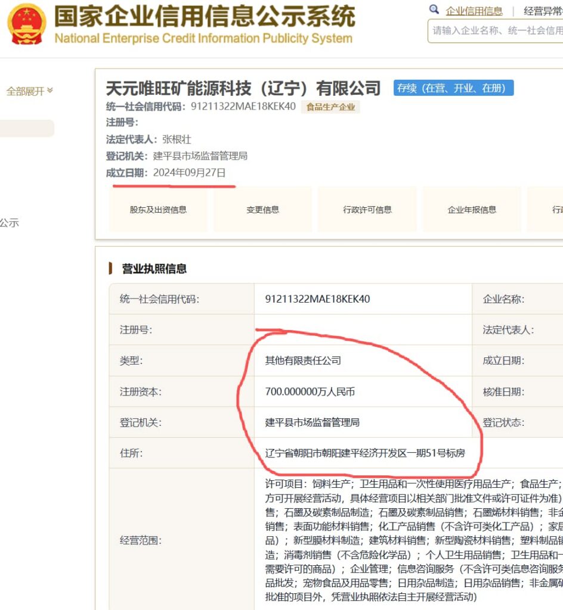Viewport: 563px width, 610px height.
Task: Click the 存续（在营、开业、在册） status badge
Action: [454, 88]
